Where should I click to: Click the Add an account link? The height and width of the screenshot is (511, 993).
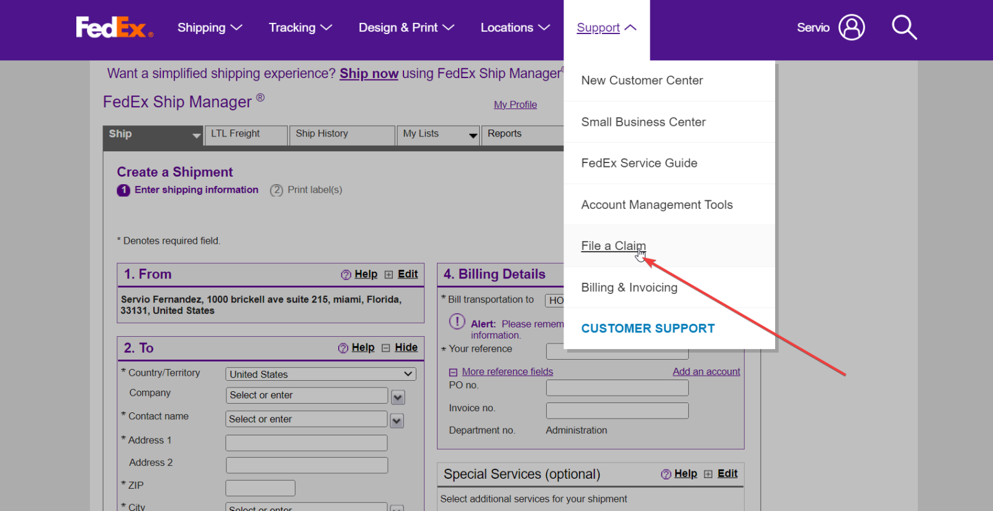[x=706, y=371]
